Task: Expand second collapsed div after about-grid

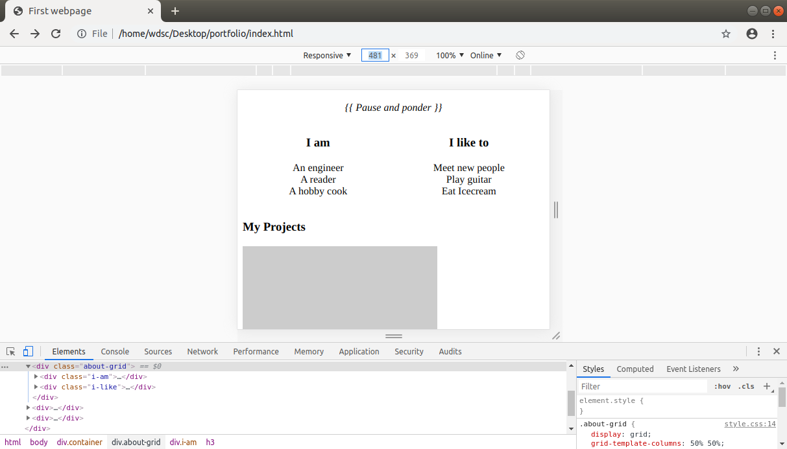Action: coord(28,418)
